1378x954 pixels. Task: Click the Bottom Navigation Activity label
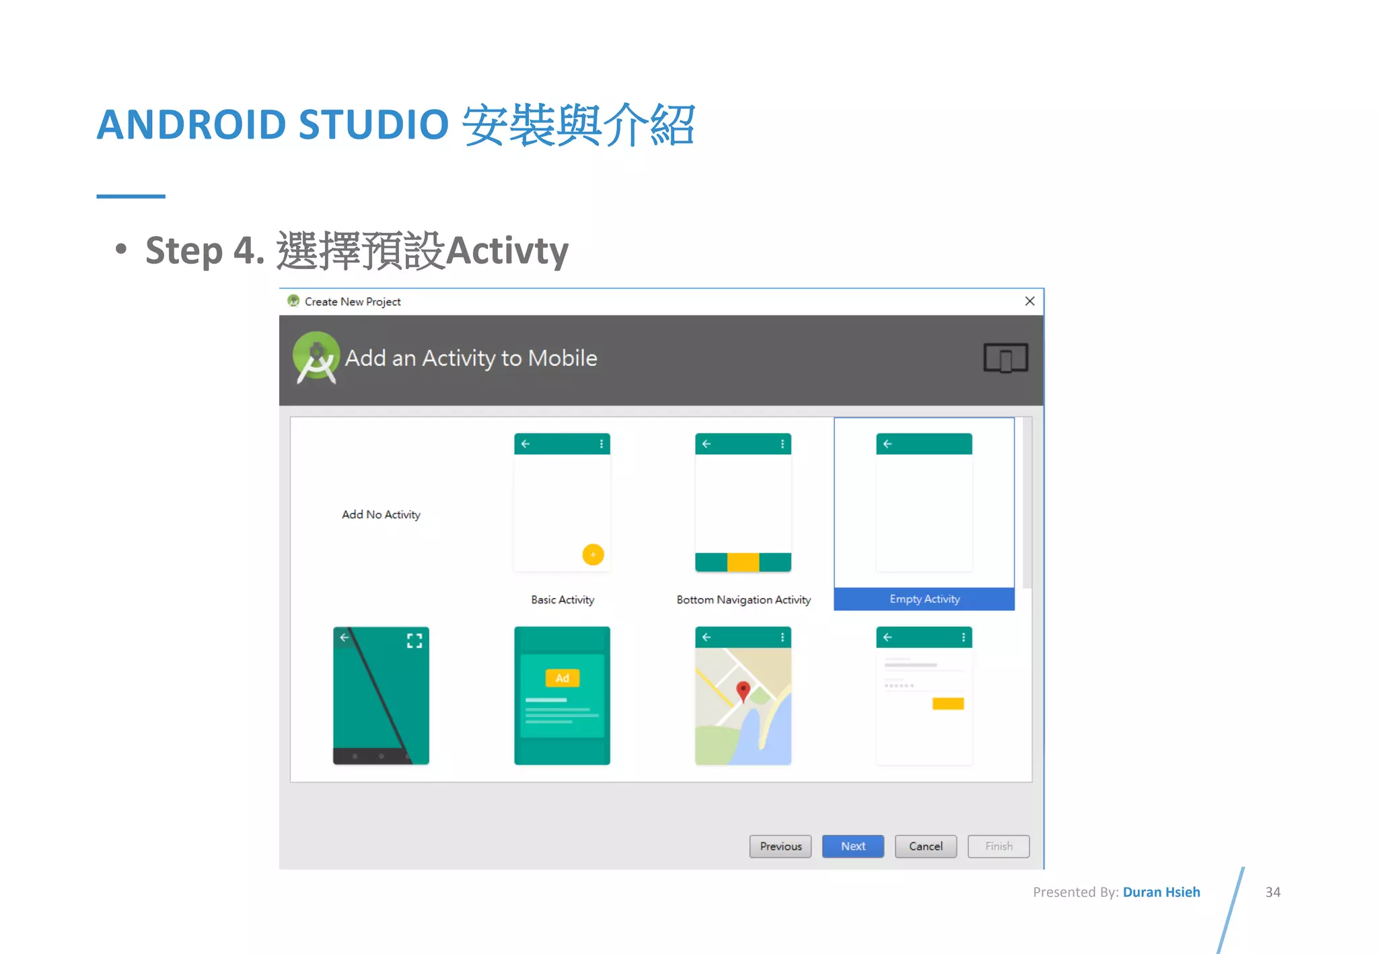point(744,599)
